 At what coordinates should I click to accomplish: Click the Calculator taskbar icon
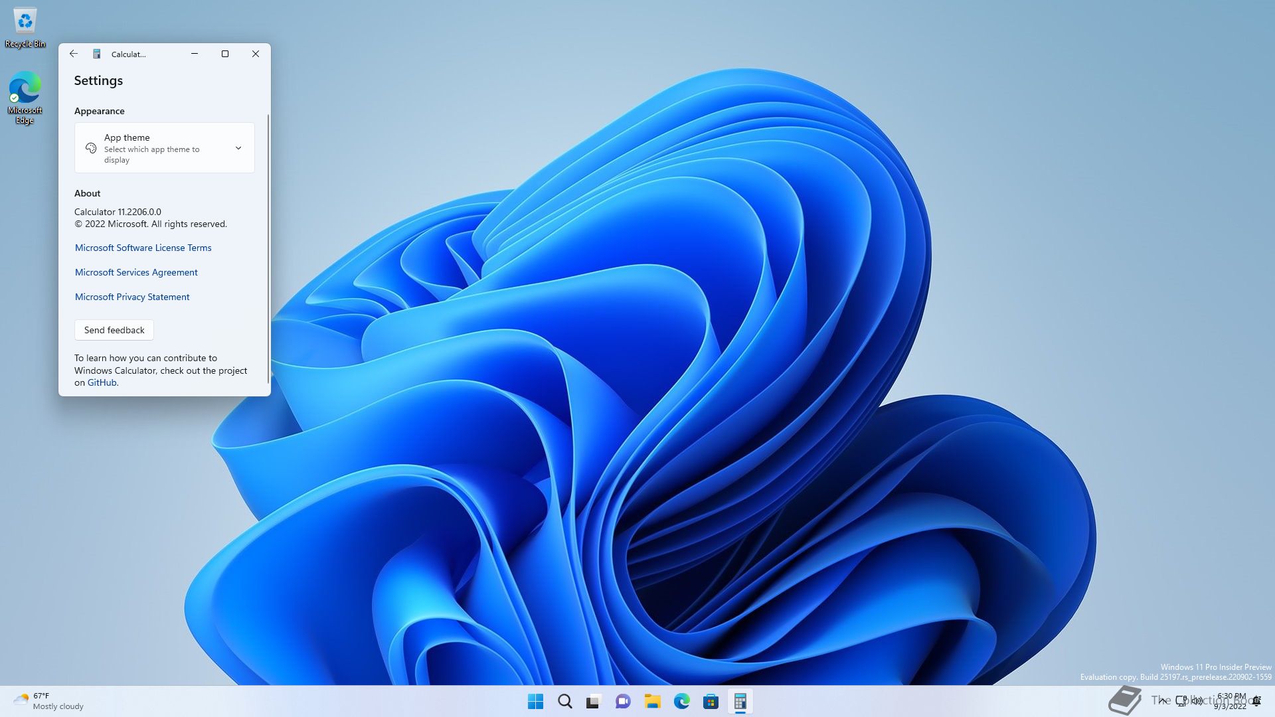pyautogui.click(x=740, y=701)
